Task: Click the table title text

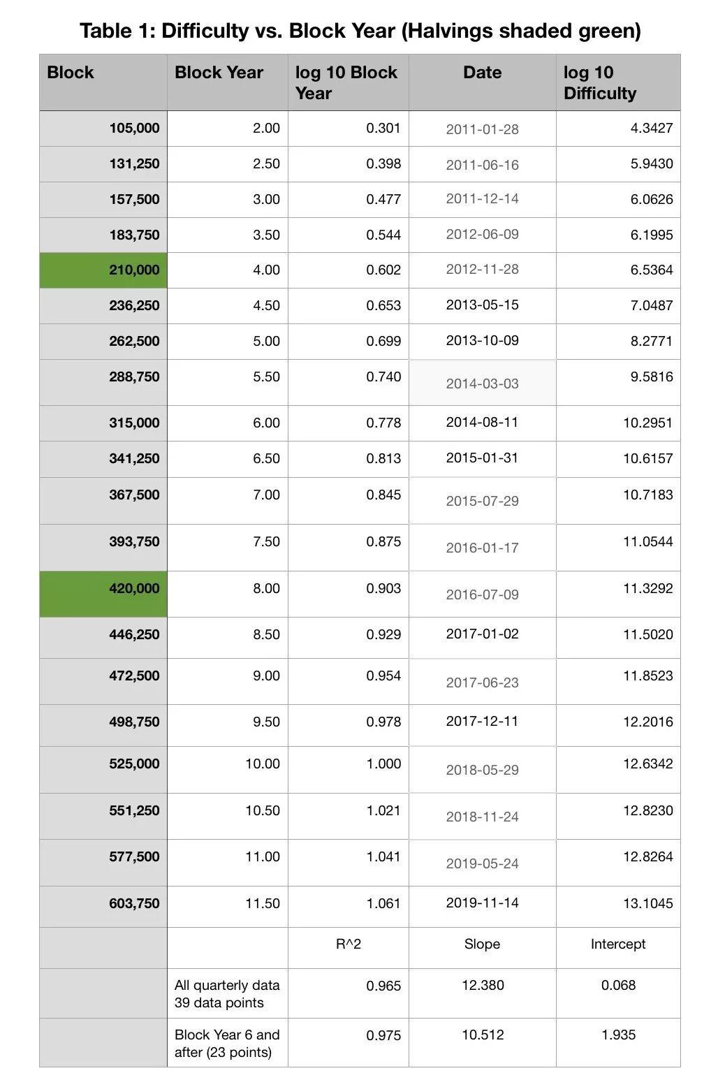Action: point(360,31)
